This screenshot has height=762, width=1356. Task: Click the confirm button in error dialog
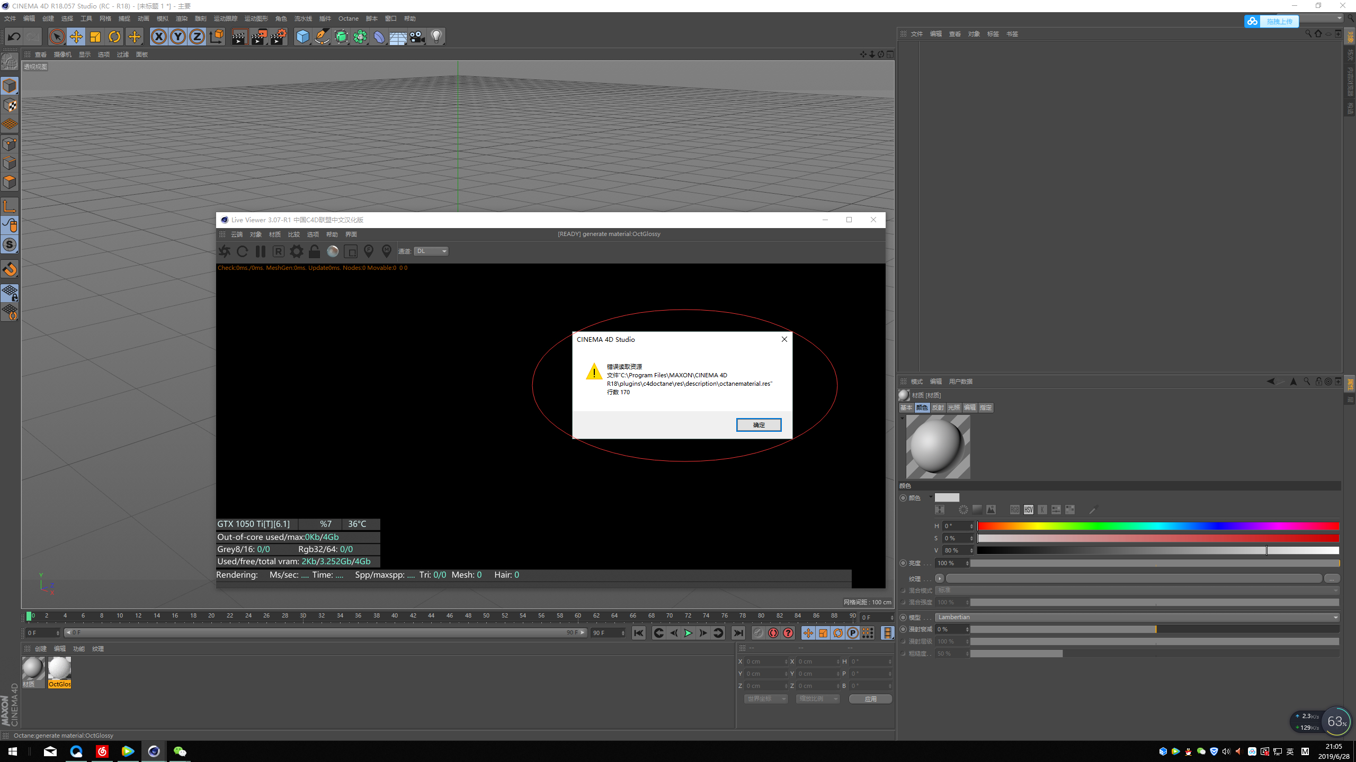(x=759, y=425)
